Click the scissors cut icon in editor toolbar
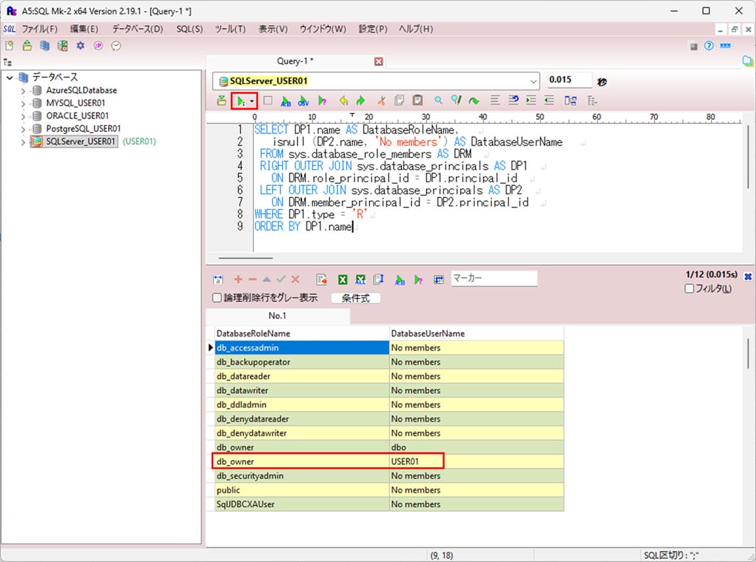This screenshot has height=562, width=756. 381,101
